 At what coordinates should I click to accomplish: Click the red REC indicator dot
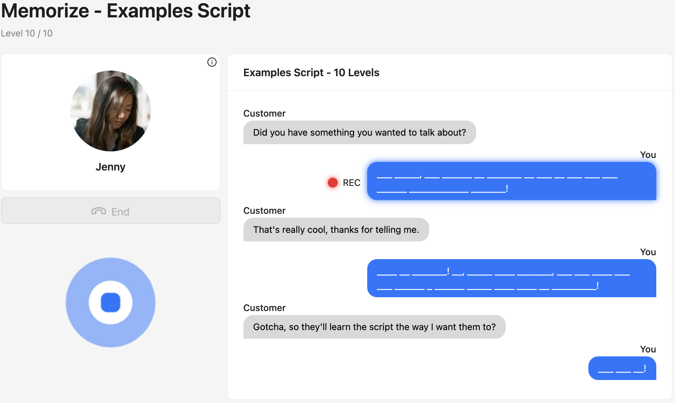coord(332,183)
